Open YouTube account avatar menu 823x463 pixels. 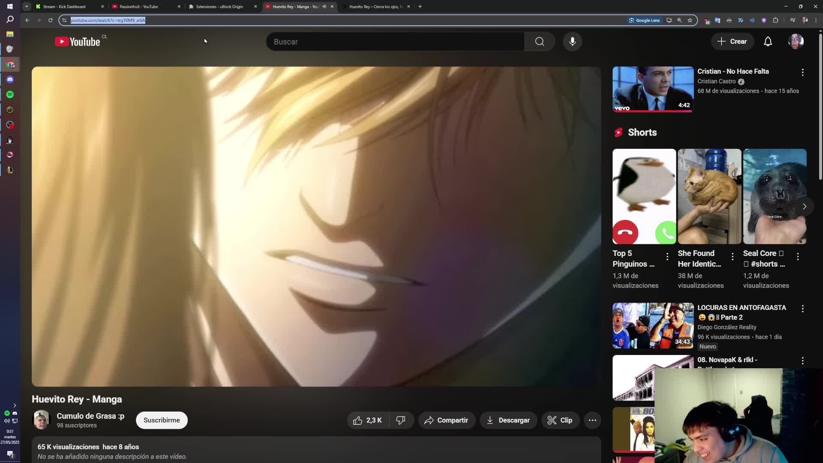pyautogui.click(x=796, y=42)
